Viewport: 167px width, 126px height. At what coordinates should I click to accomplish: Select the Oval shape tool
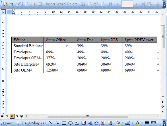pos(71,123)
